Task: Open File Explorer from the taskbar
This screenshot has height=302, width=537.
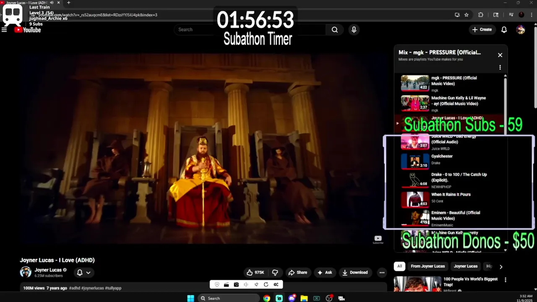Action: (304, 298)
